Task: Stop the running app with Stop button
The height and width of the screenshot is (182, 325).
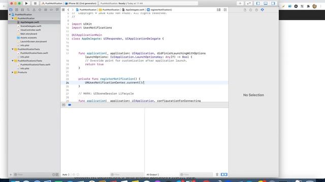Action: [35, 4]
